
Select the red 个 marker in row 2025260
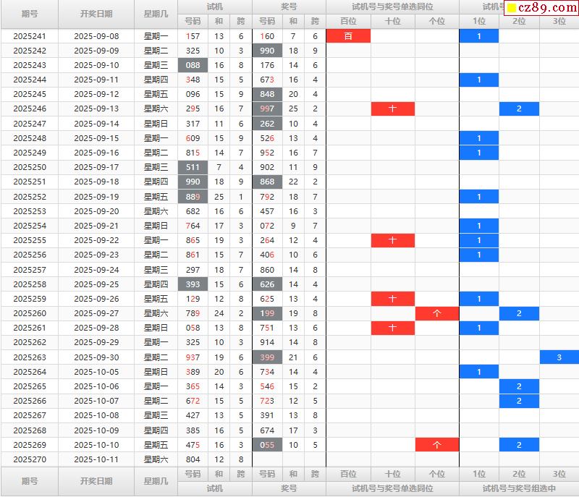pos(436,313)
